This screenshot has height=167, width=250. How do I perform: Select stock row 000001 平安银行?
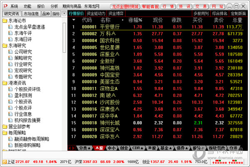tap(157, 27)
